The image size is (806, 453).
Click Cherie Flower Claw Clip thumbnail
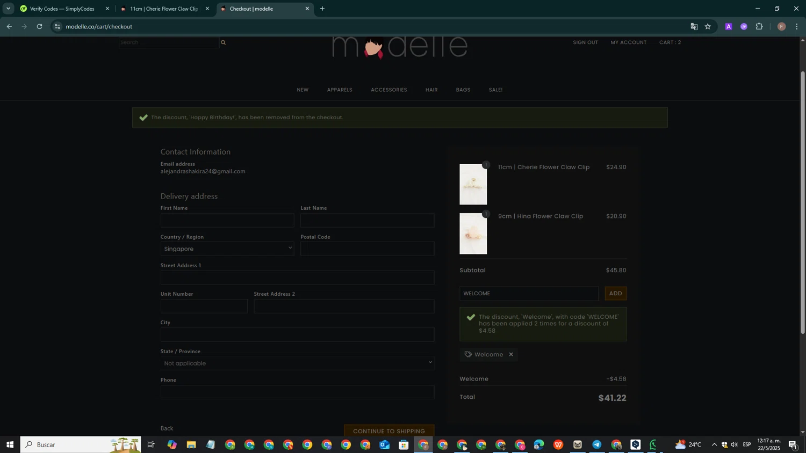(473, 184)
